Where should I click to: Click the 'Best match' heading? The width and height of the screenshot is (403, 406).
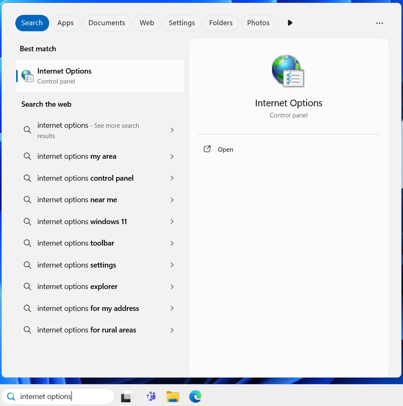[x=38, y=49]
